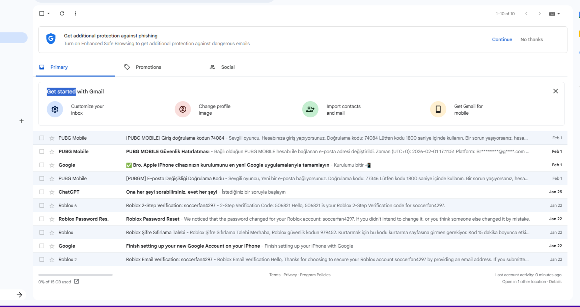Open the 'Bro, Apple iPhone cihazınızın' email subject

point(228,165)
